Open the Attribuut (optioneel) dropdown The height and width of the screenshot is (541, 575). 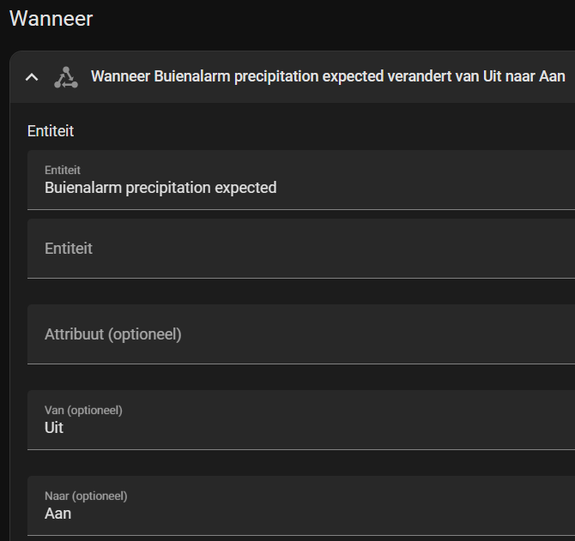pyautogui.click(x=301, y=334)
